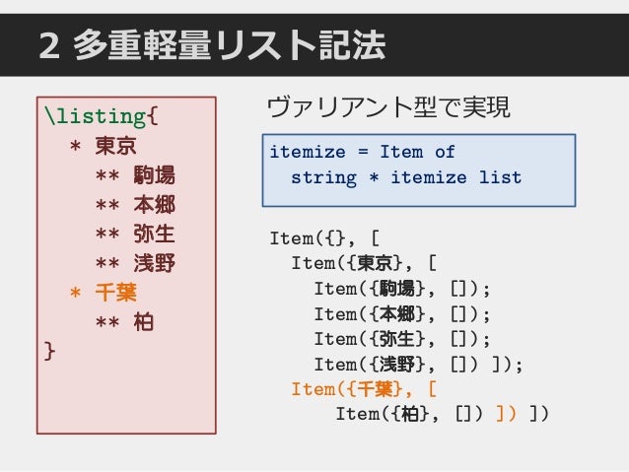Click the heading 'ヴァリアント型で実現'
The image size is (629, 472).
click(388, 107)
